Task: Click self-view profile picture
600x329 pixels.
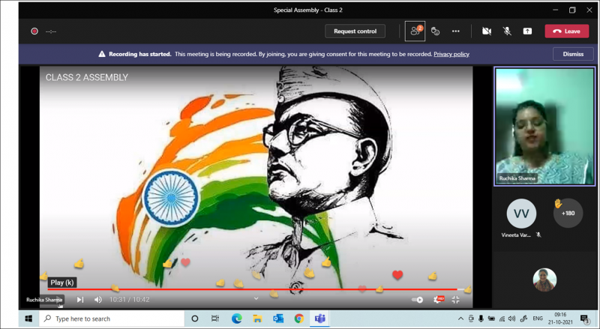Action: pos(544,280)
